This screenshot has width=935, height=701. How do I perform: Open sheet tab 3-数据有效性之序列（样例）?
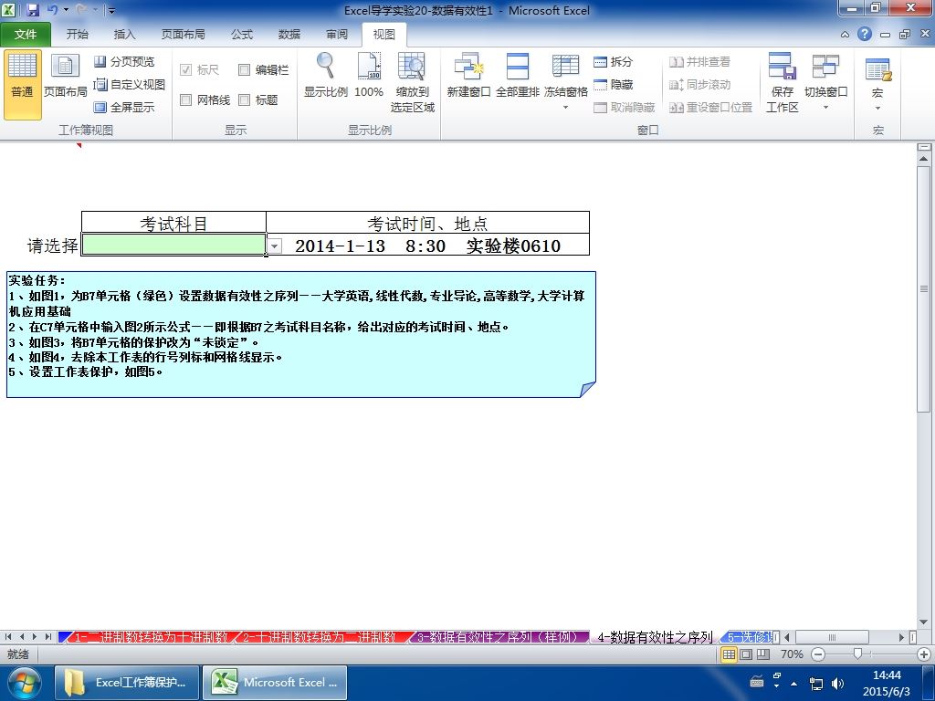499,637
